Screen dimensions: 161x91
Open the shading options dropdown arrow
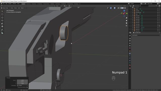(127, 8)
